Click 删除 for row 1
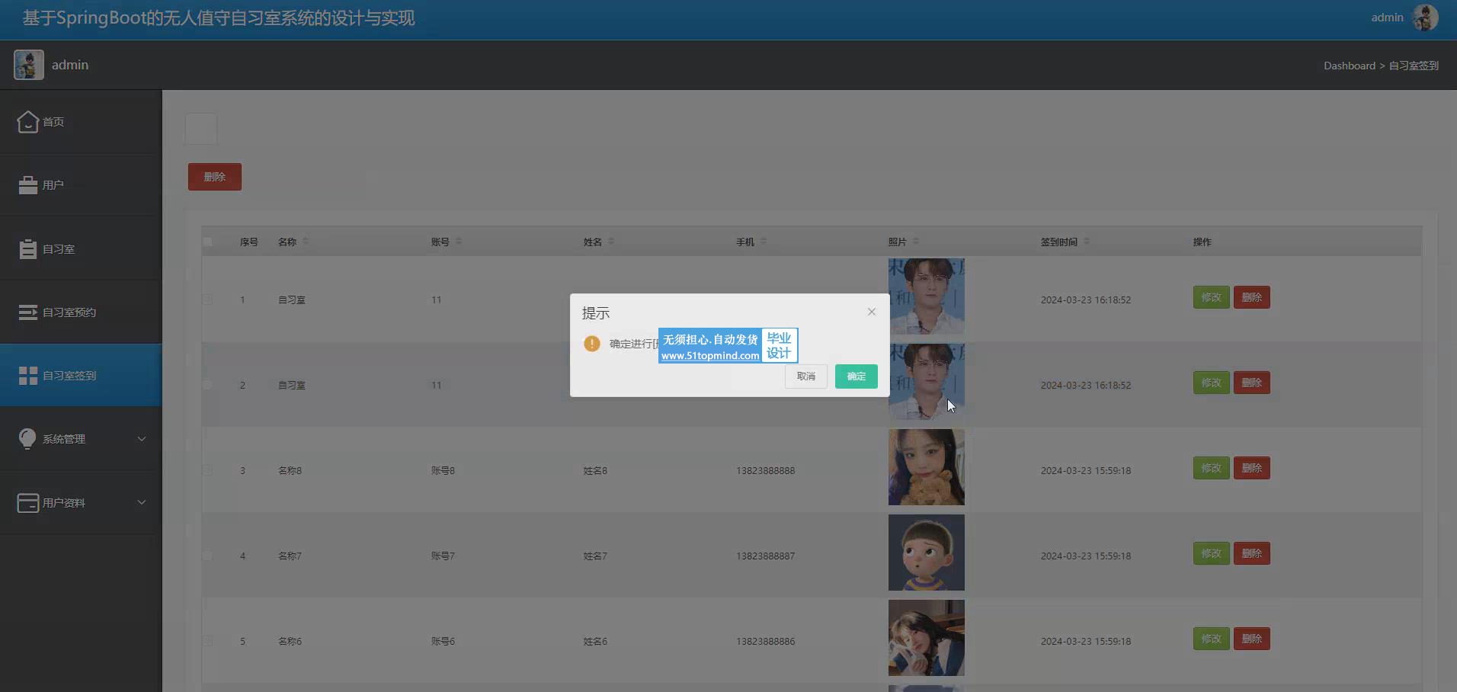 tap(1252, 297)
